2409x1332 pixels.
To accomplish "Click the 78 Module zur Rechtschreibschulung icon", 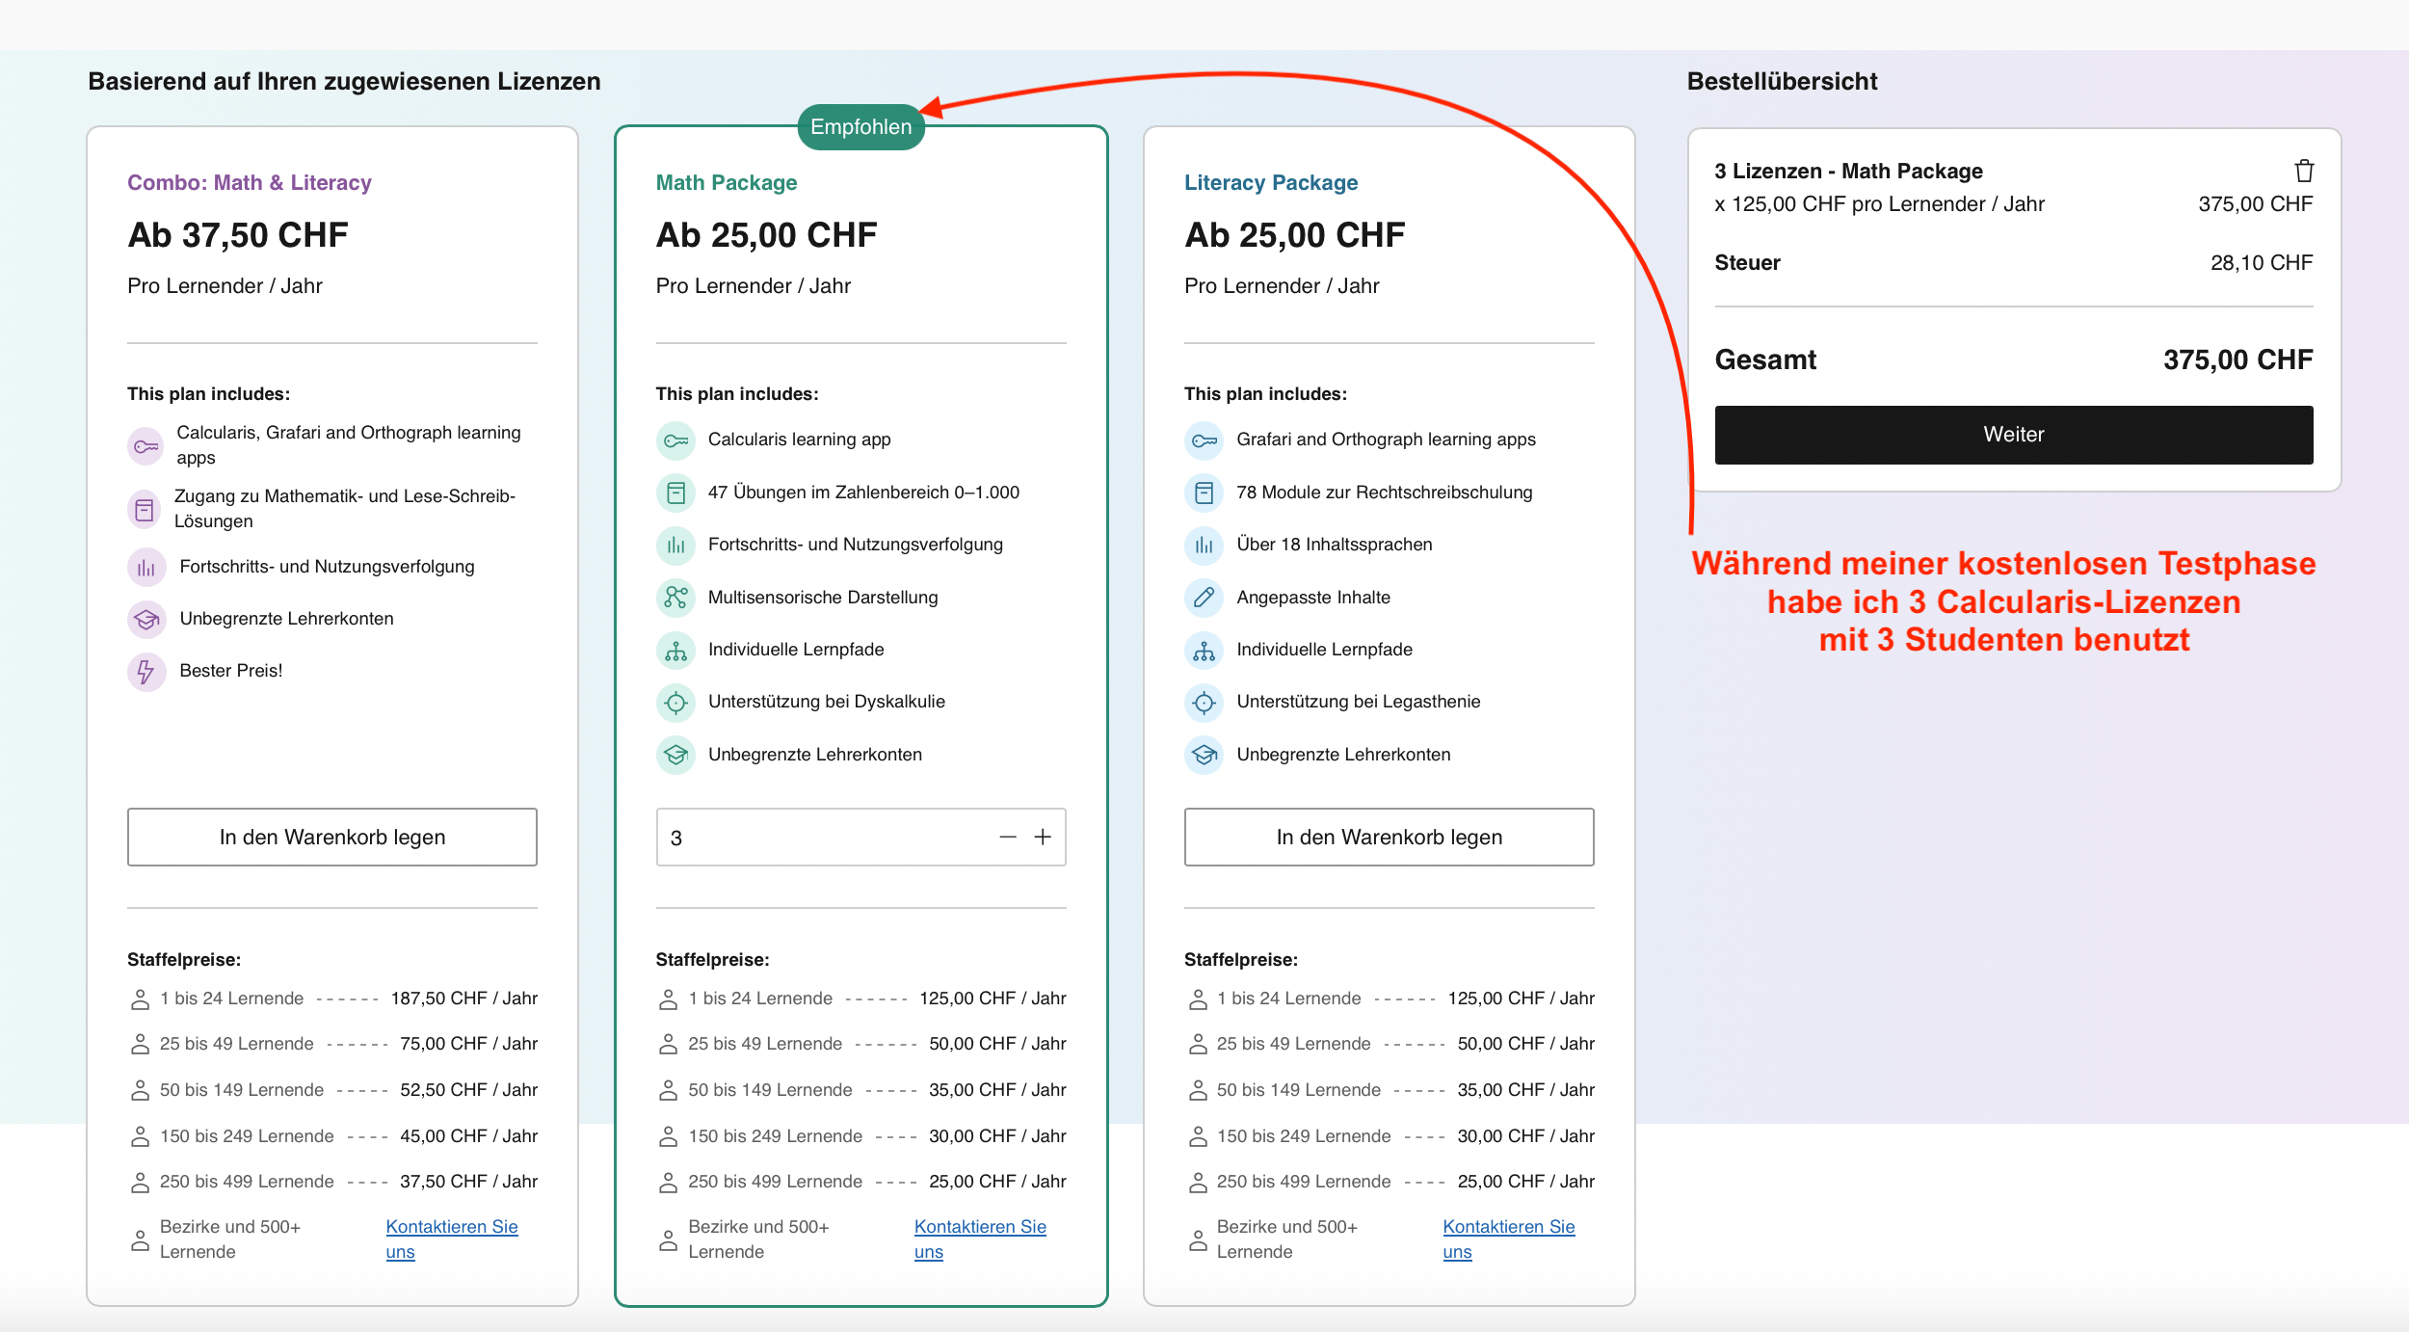I will coord(1204,493).
